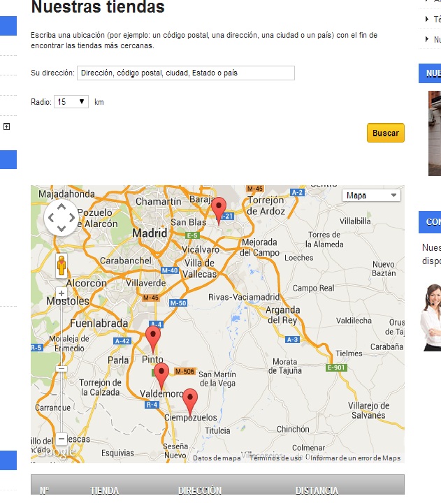Click the Chinchón label on the map
This screenshot has height=503, width=441.
click(x=293, y=429)
